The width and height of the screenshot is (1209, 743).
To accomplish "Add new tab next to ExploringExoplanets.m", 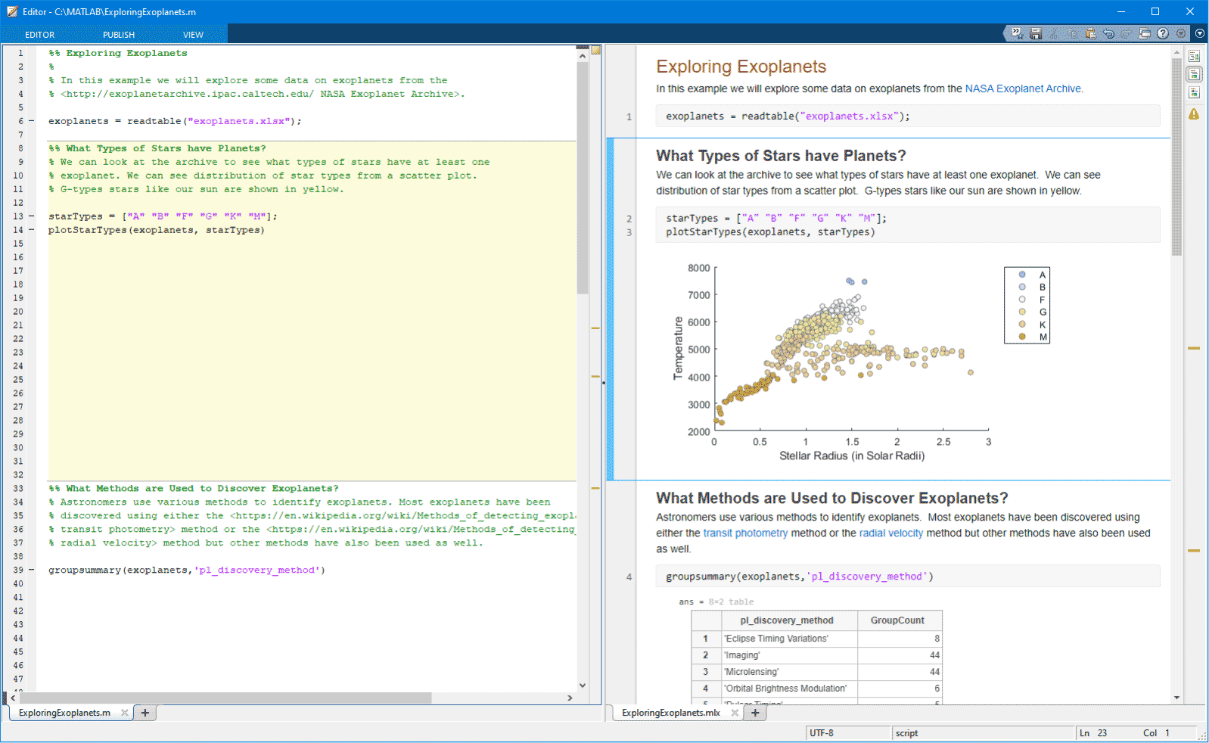I will tap(145, 713).
